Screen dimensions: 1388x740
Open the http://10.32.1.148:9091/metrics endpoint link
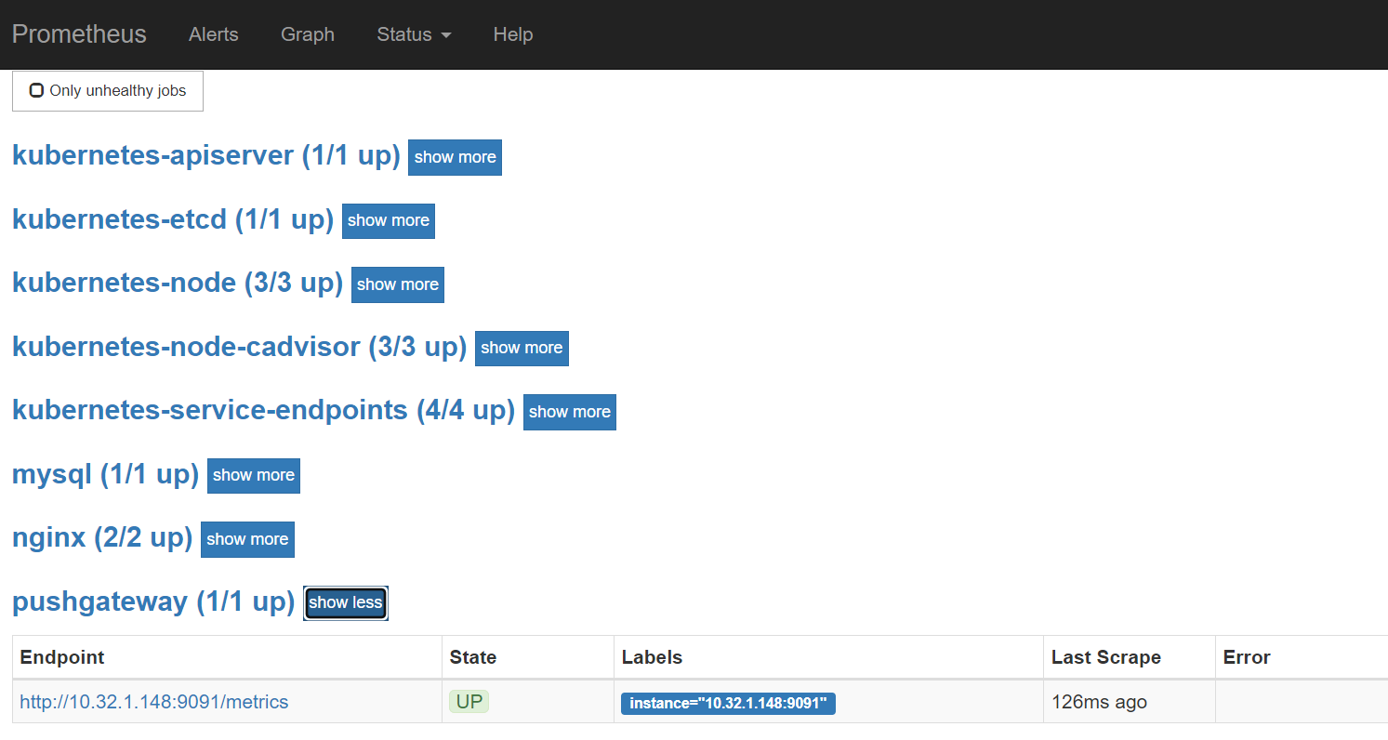(154, 702)
